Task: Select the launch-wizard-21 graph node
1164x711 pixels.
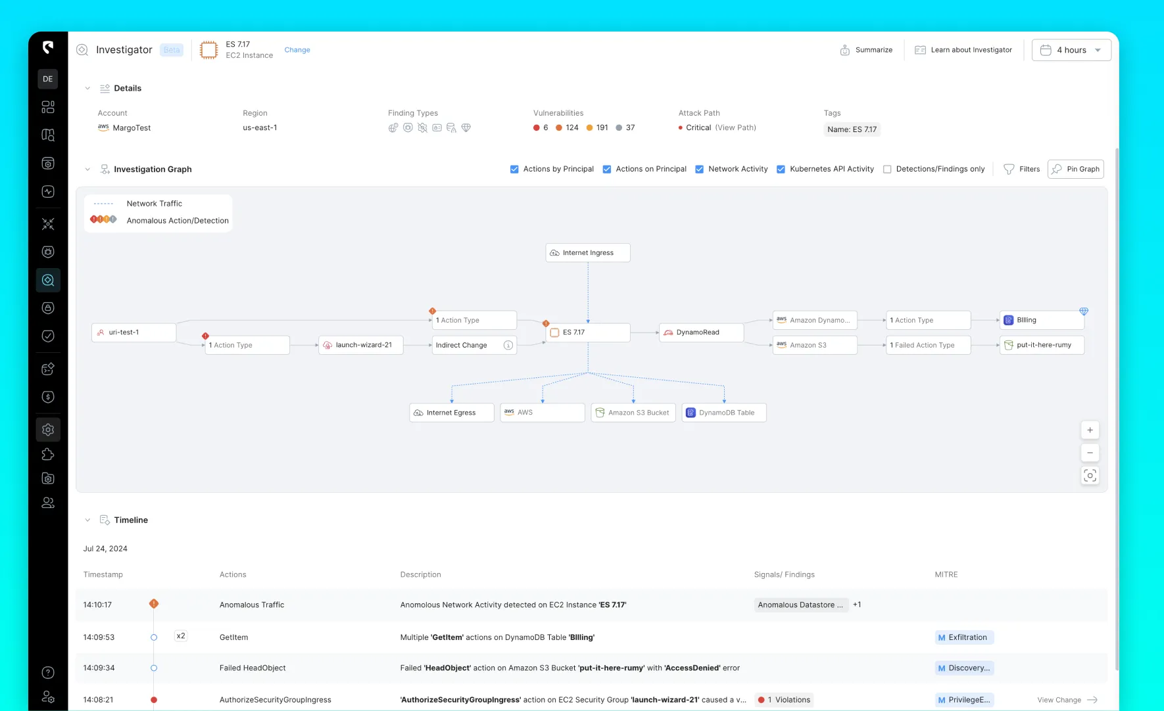Action: tap(361, 345)
